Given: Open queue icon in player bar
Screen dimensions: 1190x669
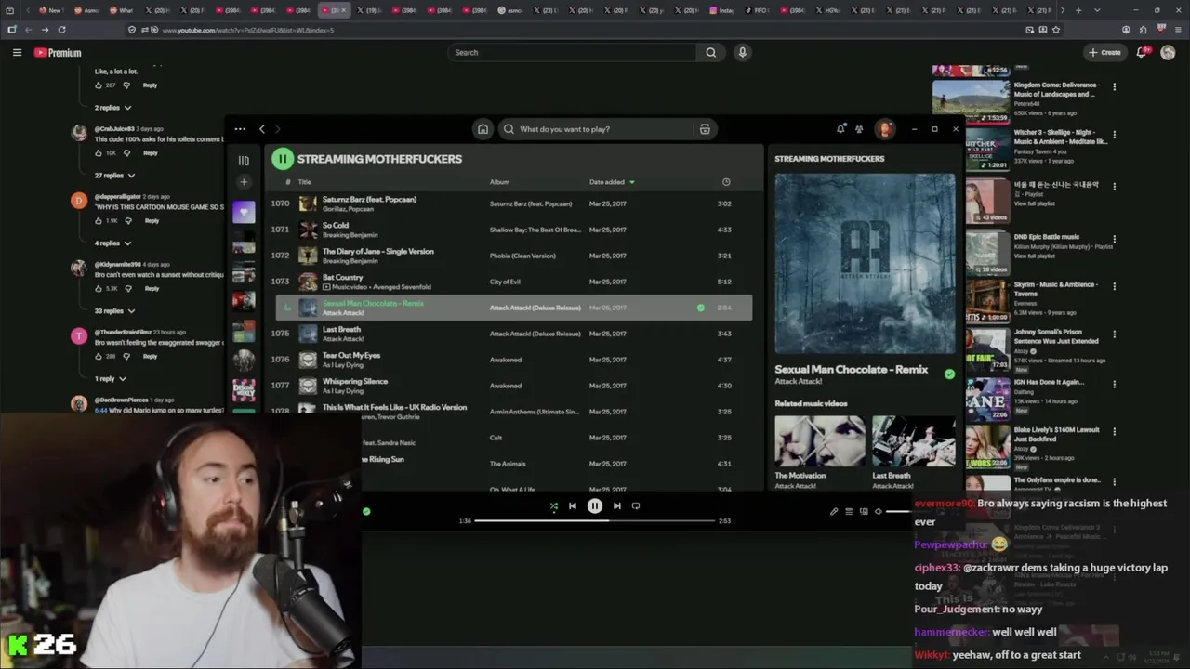Looking at the screenshot, I should pos(849,511).
